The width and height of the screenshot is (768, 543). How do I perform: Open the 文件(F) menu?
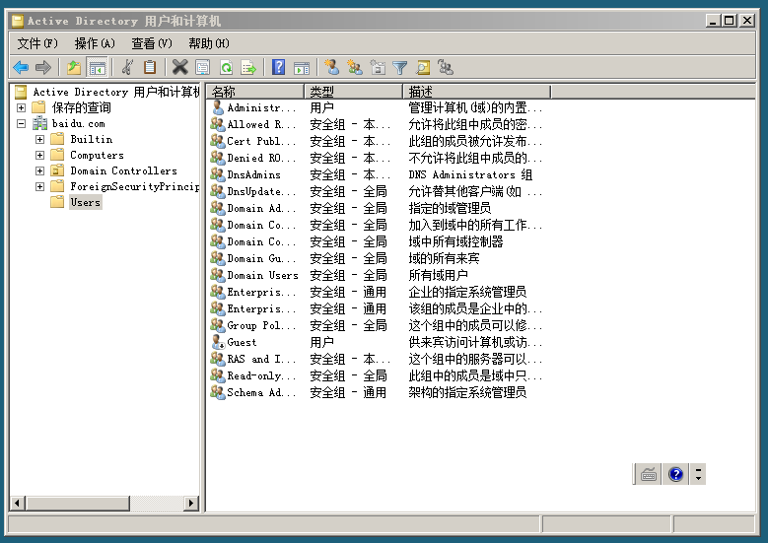pos(37,43)
